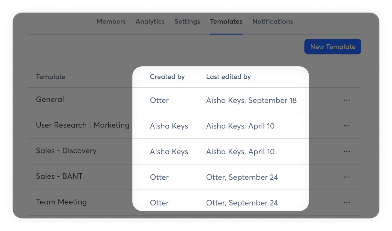
Task: Click the Last edited by column header
Action: (x=228, y=77)
